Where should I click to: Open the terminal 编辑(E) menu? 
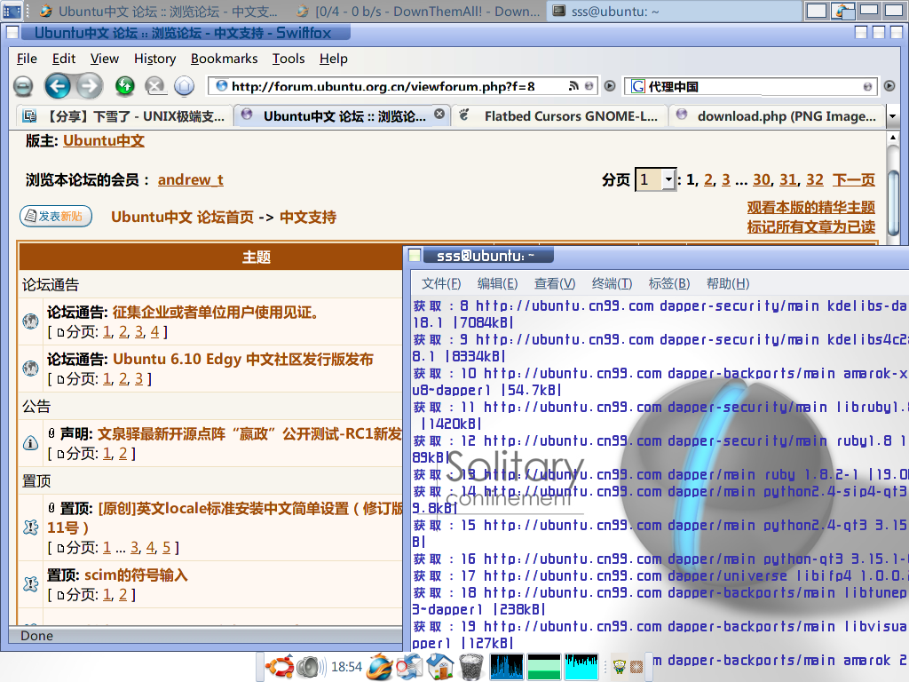(497, 283)
